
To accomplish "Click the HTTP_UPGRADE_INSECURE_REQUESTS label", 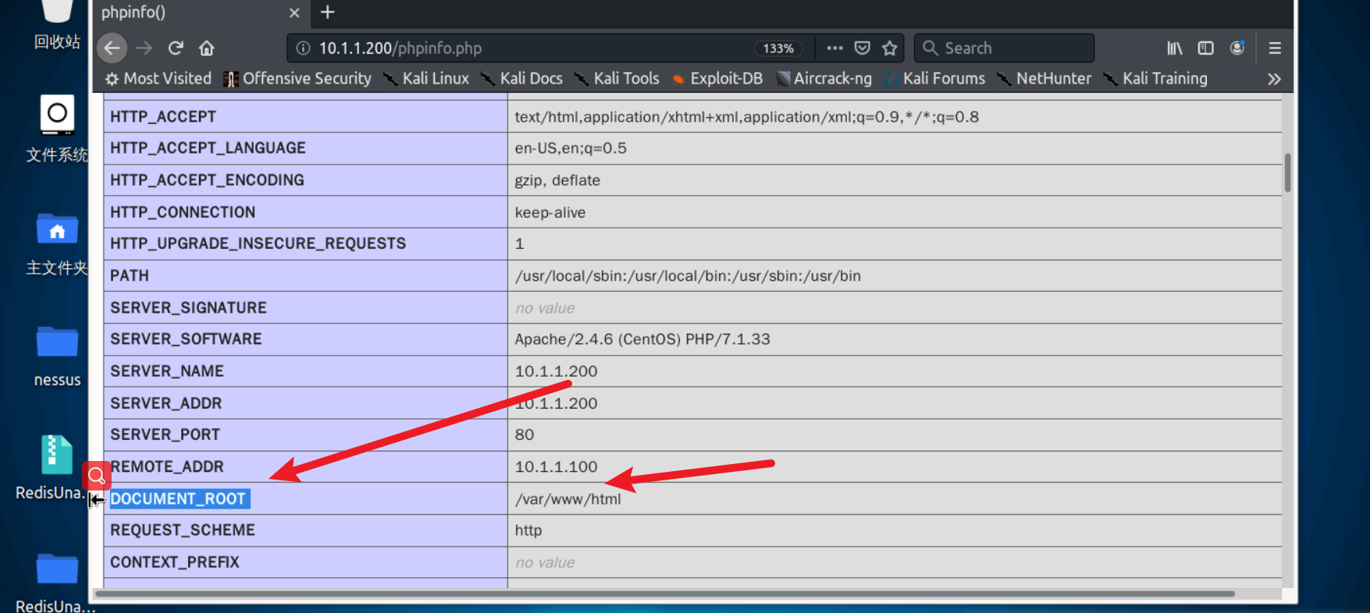I will coord(258,243).
